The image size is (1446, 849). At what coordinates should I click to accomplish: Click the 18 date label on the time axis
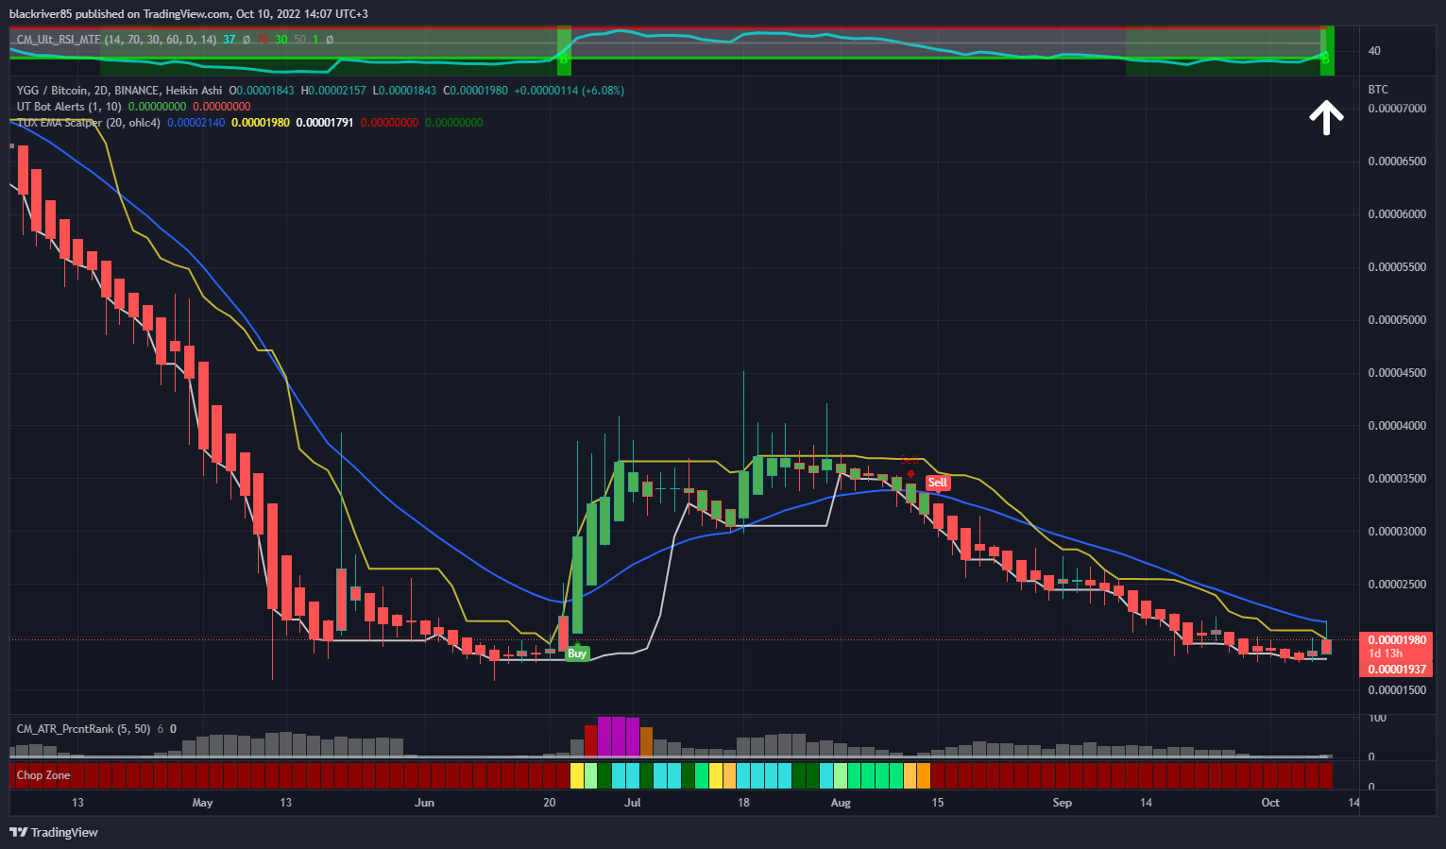pyautogui.click(x=744, y=803)
